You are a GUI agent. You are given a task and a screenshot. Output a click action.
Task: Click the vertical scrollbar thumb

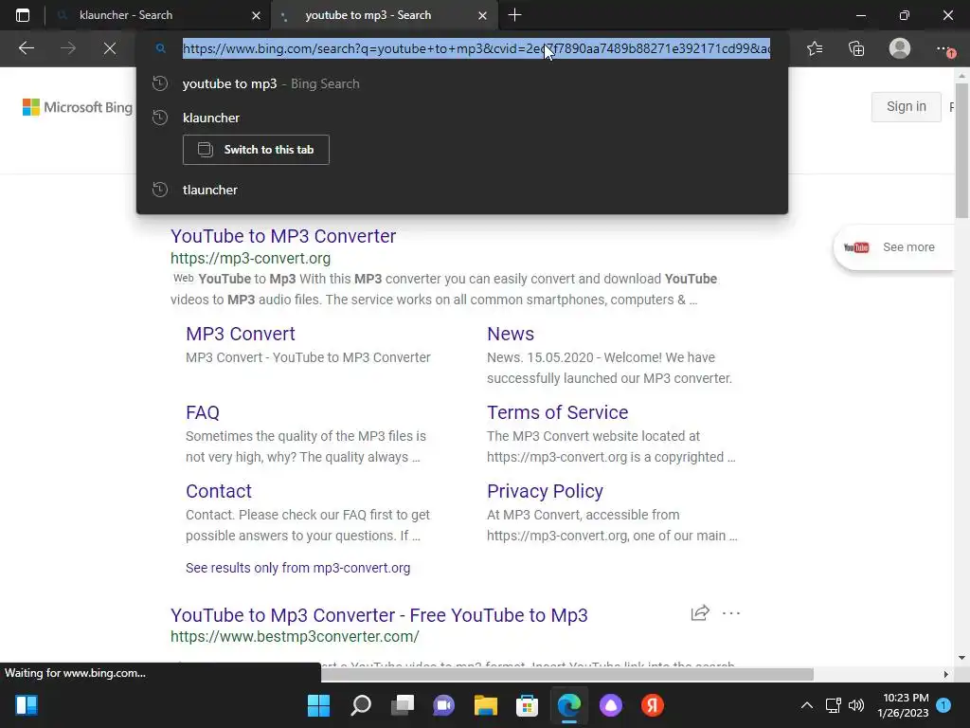coord(962,151)
